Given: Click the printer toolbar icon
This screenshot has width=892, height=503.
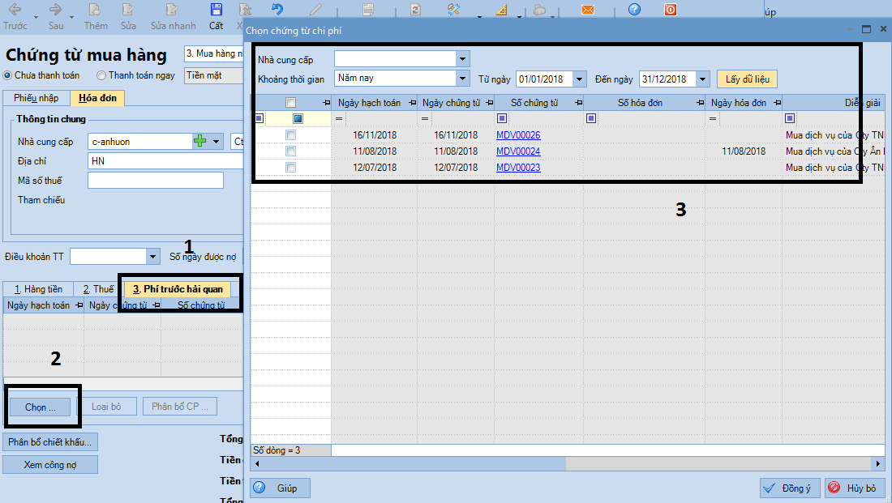Looking at the screenshot, I should pyautogui.click(x=539, y=10).
